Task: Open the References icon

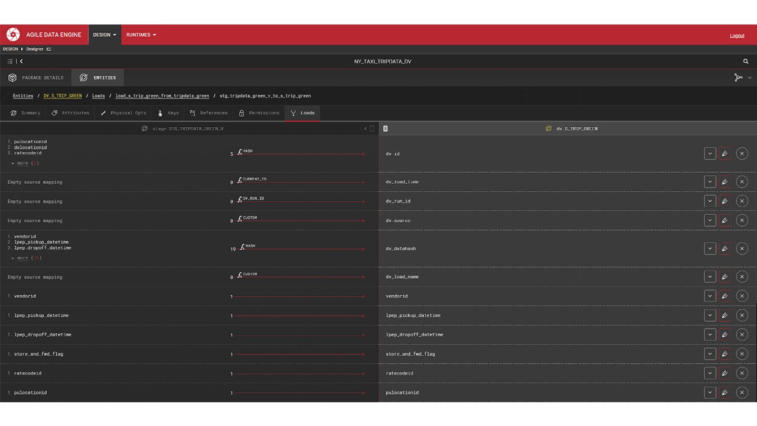Action: (193, 112)
